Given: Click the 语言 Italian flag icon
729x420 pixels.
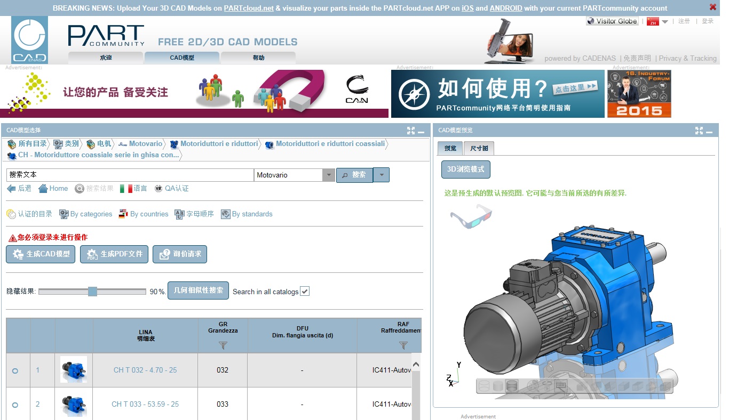Looking at the screenshot, I should 126,189.
